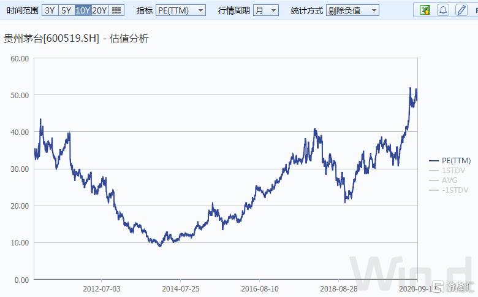Toggle the 1STDV legend series

pos(447,171)
